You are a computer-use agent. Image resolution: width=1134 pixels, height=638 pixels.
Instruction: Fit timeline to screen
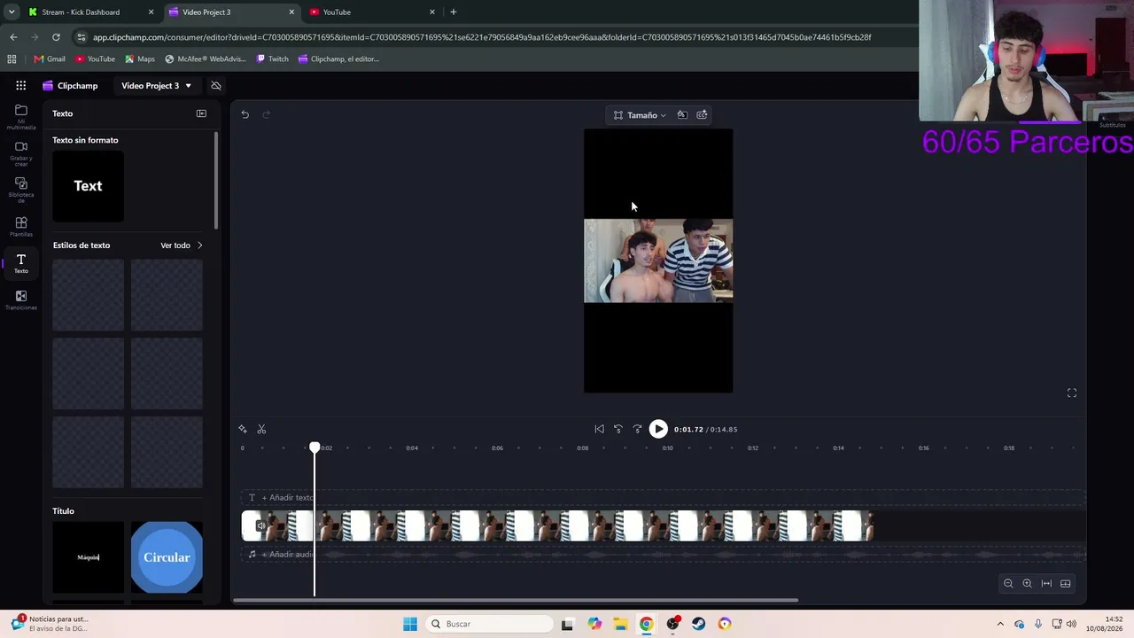1046,584
